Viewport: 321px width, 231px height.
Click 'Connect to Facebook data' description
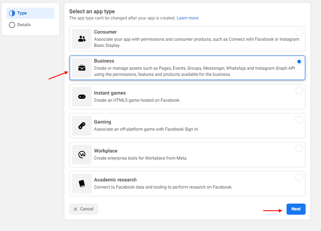[163, 187]
